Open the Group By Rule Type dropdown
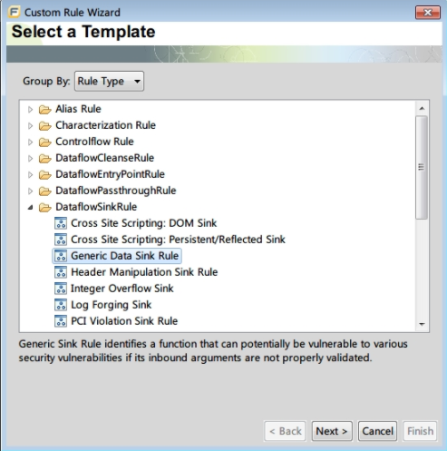 109,81
